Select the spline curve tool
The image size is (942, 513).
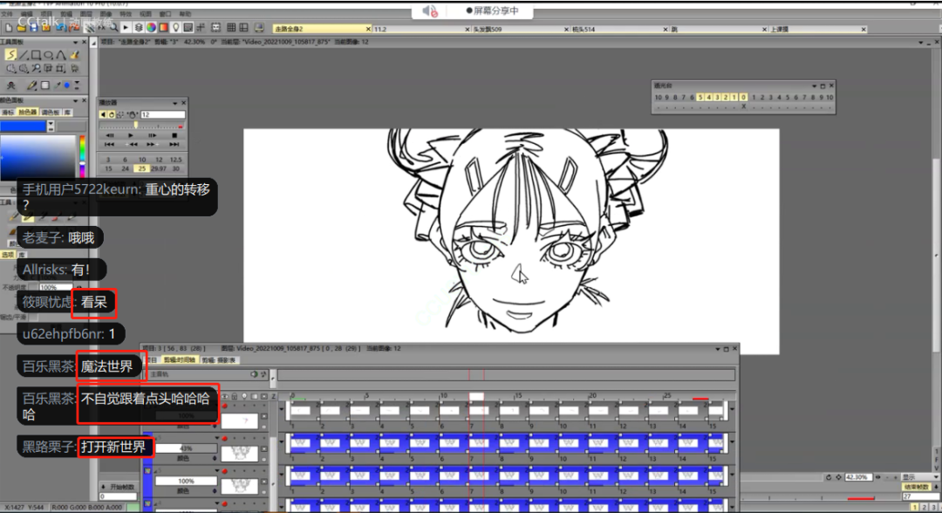(x=61, y=55)
